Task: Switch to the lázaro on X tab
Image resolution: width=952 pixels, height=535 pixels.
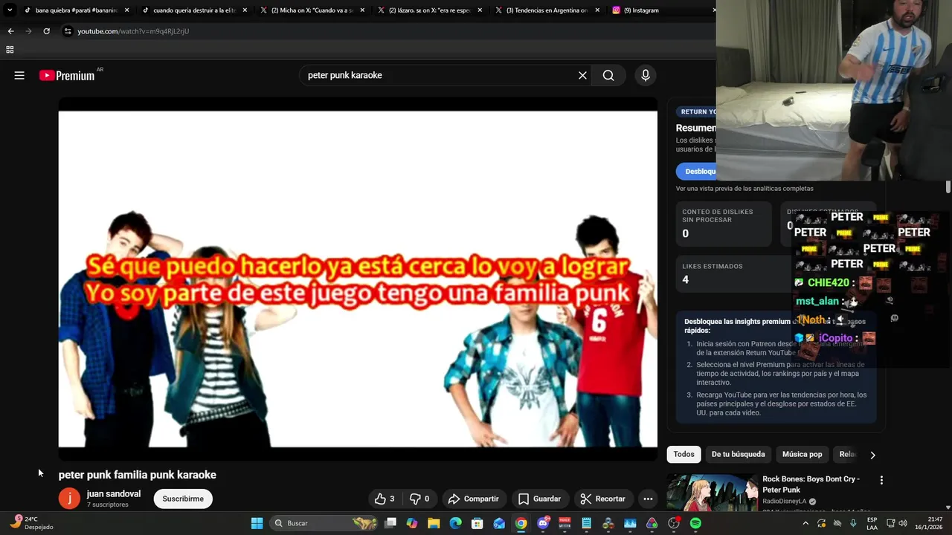Action: [429, 10]
